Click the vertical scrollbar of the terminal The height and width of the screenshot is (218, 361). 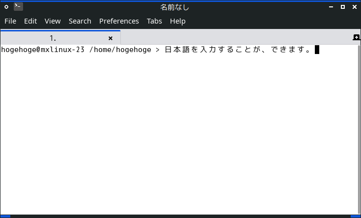pos(360,130)
